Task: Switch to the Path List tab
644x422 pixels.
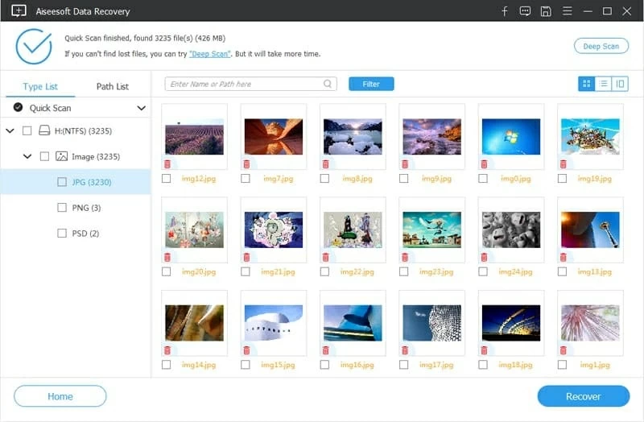Action: coord(112,86)
